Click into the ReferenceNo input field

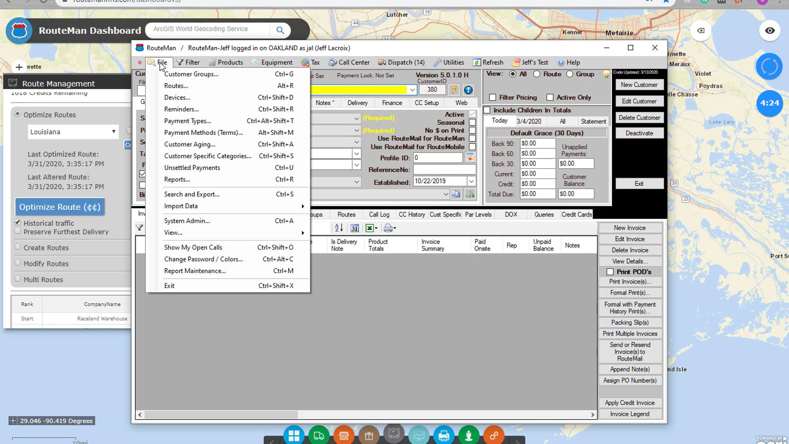[x=444, y=169]
